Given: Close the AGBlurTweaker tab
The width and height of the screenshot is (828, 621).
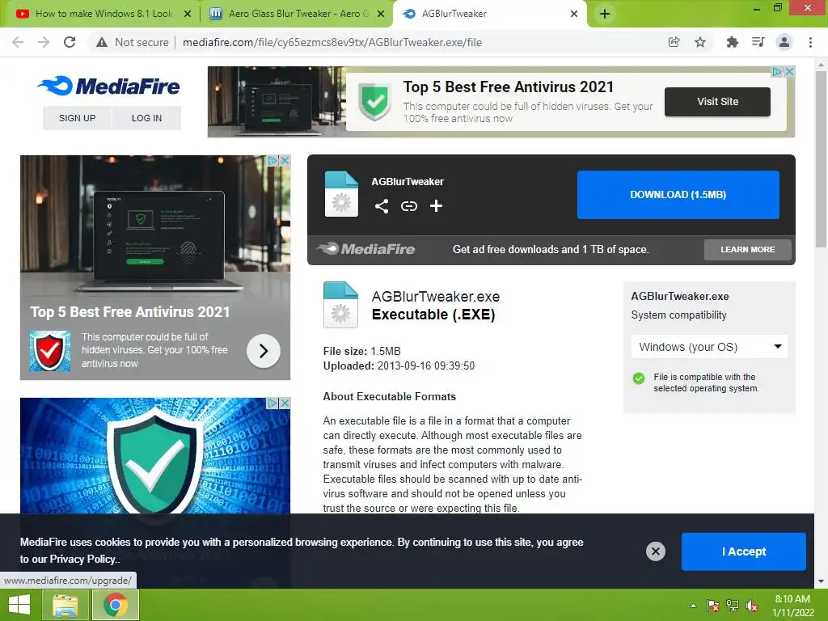Looking at the screenshot, I should tap(574, 15).
